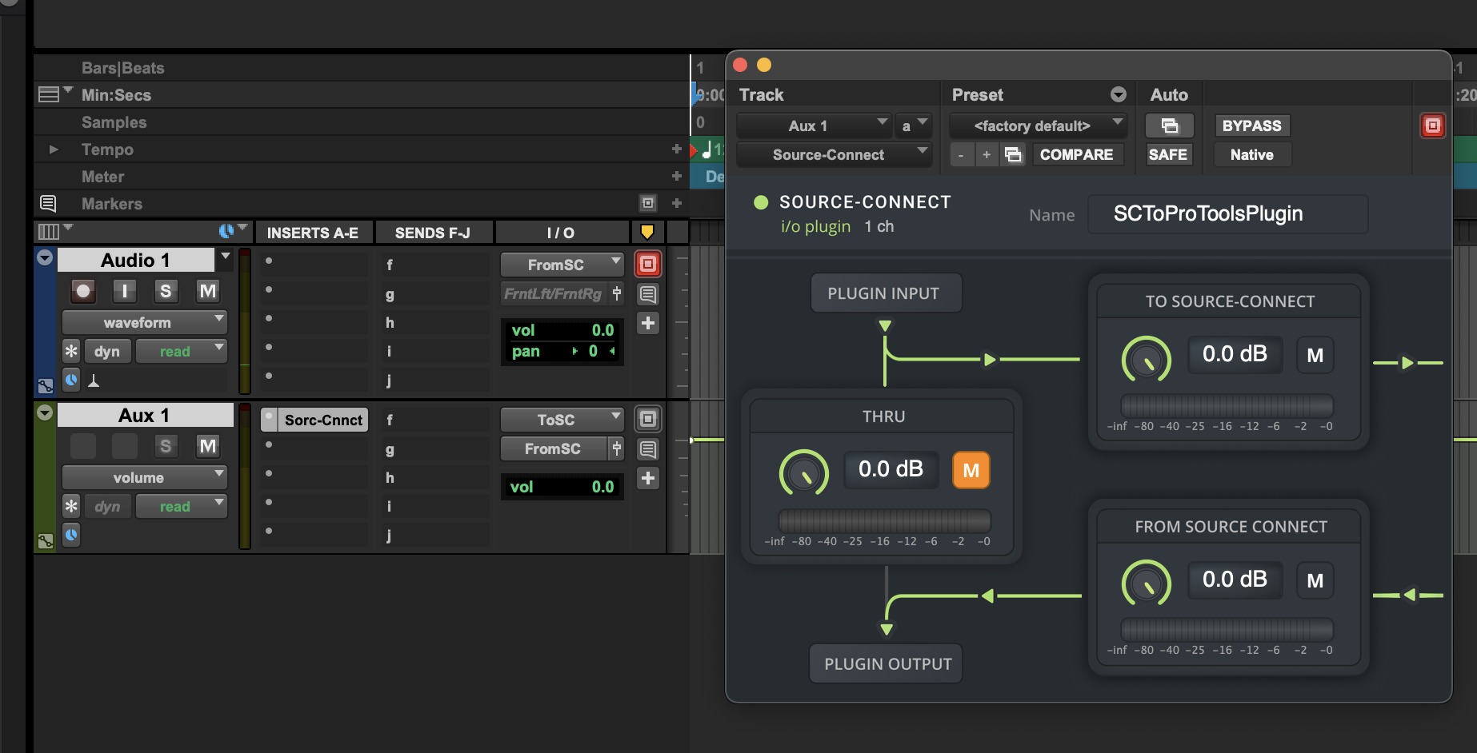Click the SENDS F-J column header

[x=433, y=233]
